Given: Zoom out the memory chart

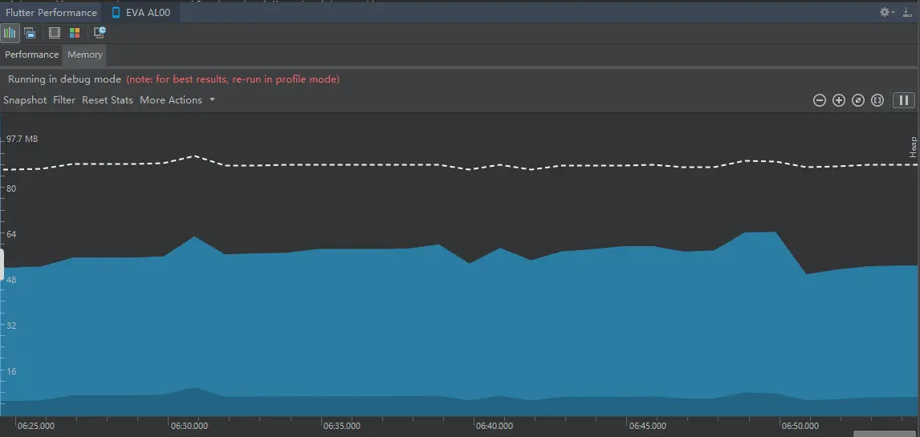Looking at the screenshot, I should 820,100.
